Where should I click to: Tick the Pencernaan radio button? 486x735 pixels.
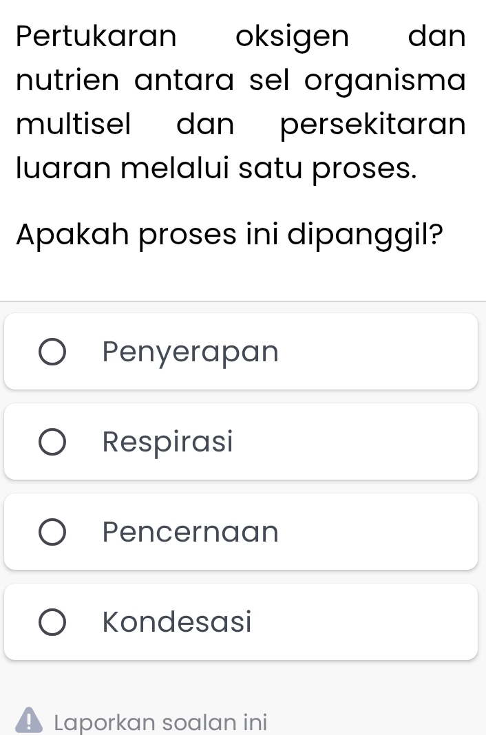pyautogui.click(x=52, y=532)
